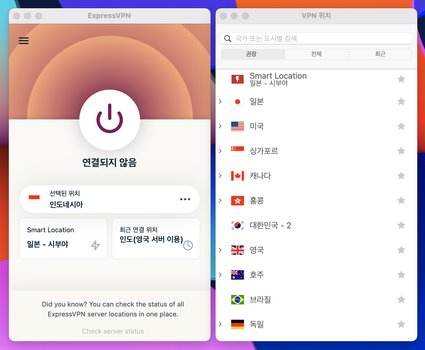This screenshot has height=350, width=425.
Task: Open the Check server status link
Action: [x=113, y=331]
